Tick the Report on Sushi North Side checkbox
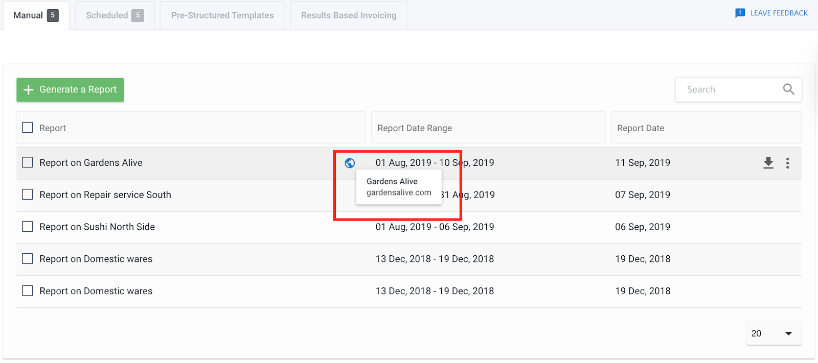 coord(28,227)
